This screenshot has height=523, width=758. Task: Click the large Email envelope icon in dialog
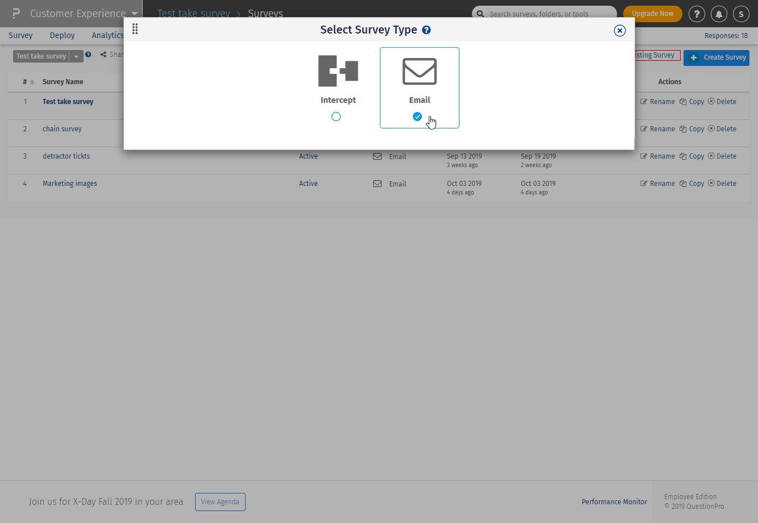(x=420, y=71)
